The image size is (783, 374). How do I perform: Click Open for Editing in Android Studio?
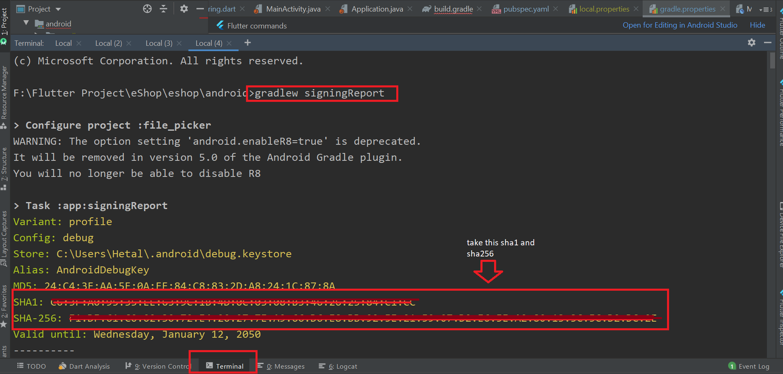point(680,25)
